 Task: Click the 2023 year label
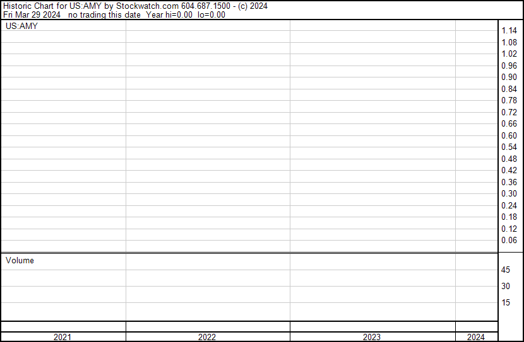(372, 337)
